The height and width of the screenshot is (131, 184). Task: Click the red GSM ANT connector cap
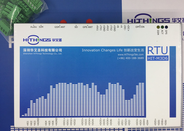[64, 21]
